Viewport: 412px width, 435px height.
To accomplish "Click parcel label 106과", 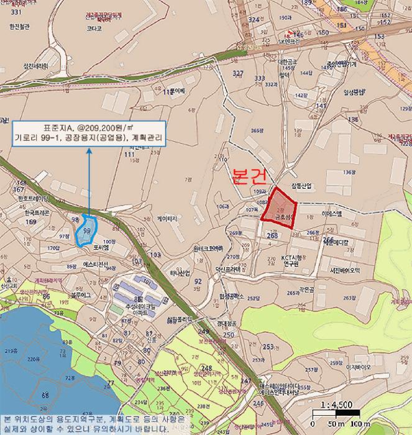I will point(223,206).
